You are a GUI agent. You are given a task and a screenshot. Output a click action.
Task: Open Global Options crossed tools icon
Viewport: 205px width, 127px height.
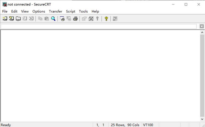pyautogui.click(x=91, y=19)
